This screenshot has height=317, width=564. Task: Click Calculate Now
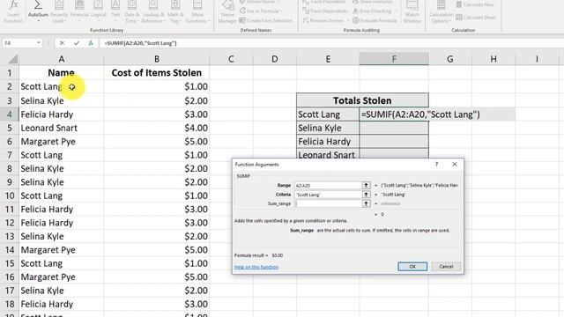[475, 4]
